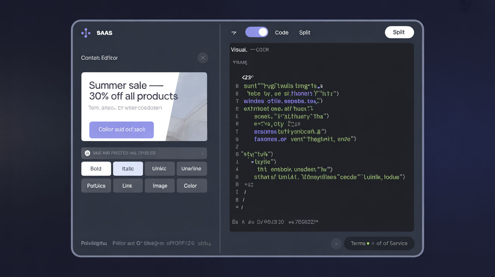This screenshot has width=495, height=277.
Task: Focus the search field above formatting buttons
Action: [x=144, y=153]
